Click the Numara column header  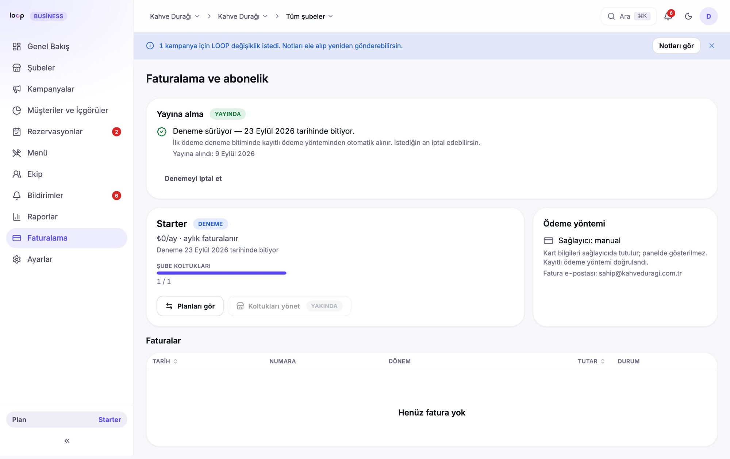283,361
